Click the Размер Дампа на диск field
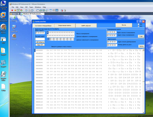This screenshot has width=153, height=117. coord(112,45)
